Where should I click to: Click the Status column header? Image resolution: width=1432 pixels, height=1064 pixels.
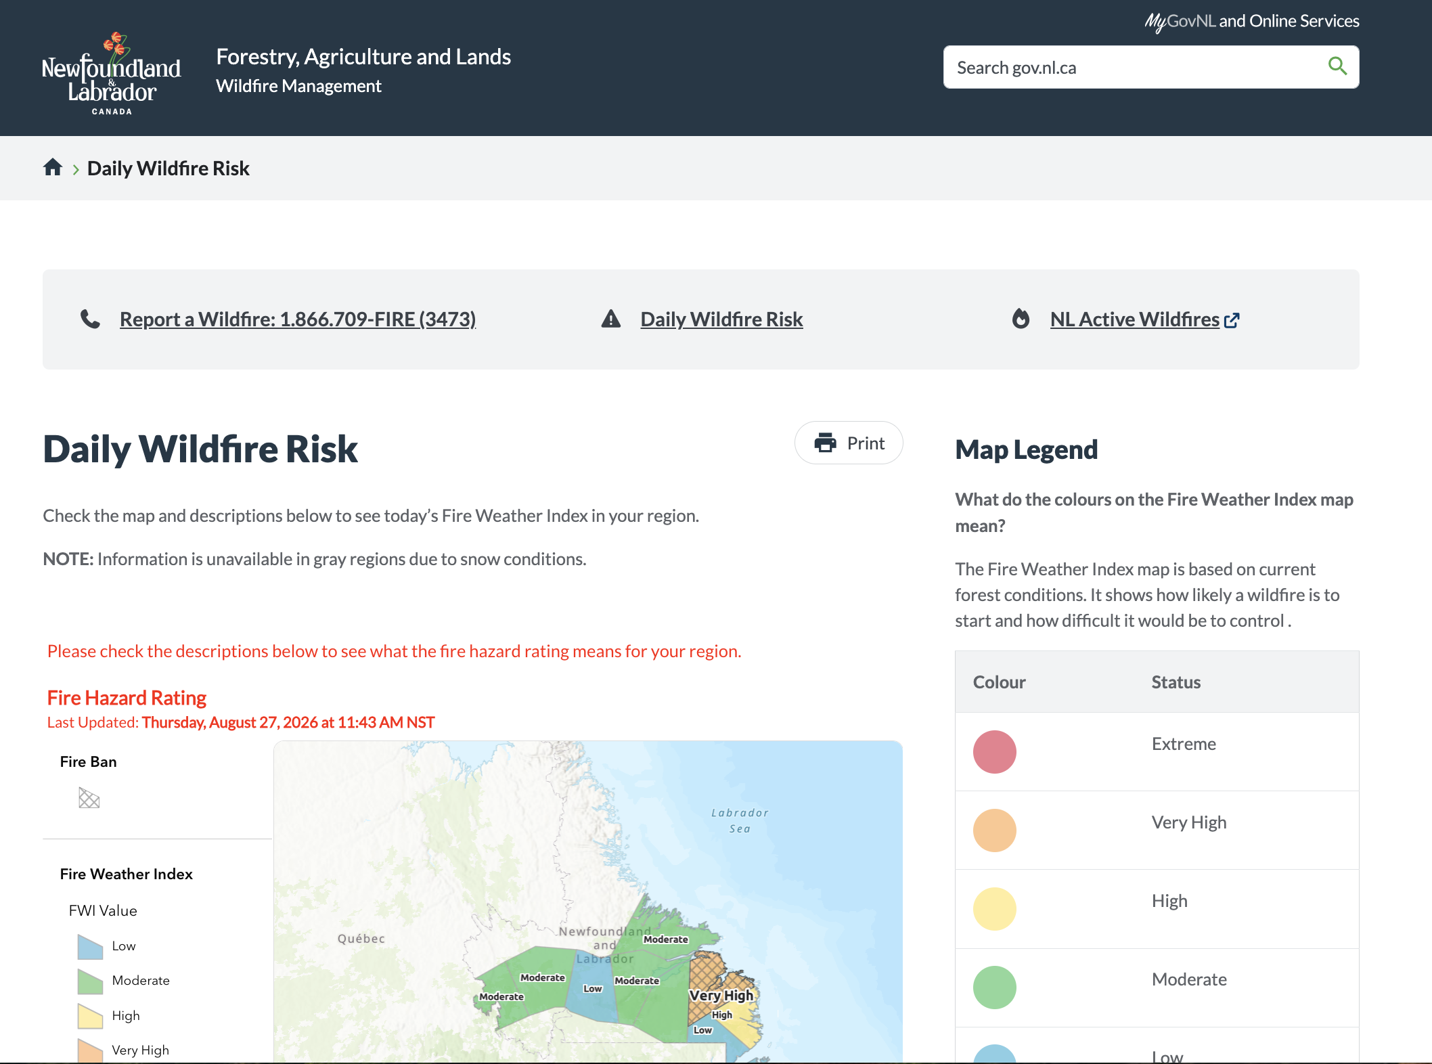1176,682
